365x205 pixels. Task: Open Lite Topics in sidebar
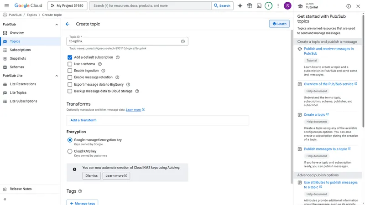pyautogui.click(x=30, y=93)
